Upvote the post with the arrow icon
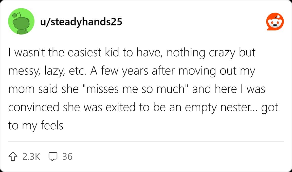 pos(13,156)
